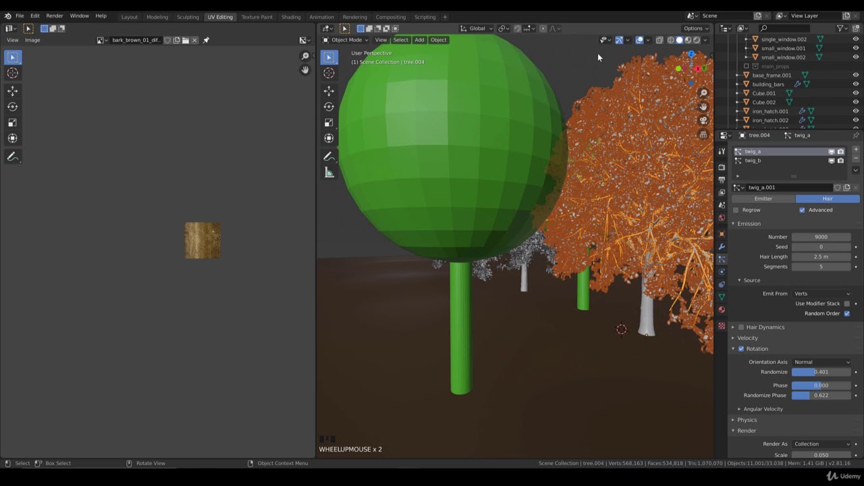Open the World properties tab icon

click(x=722, y=217)
